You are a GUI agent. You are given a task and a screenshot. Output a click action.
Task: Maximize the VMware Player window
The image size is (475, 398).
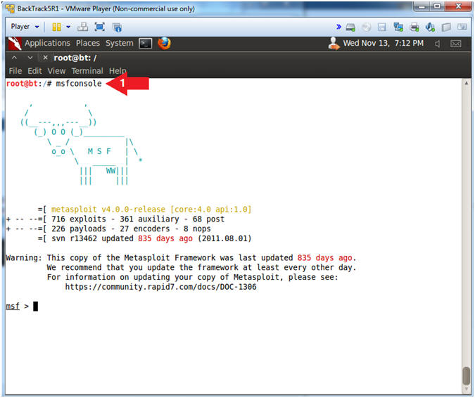click(x=437, y=6)
